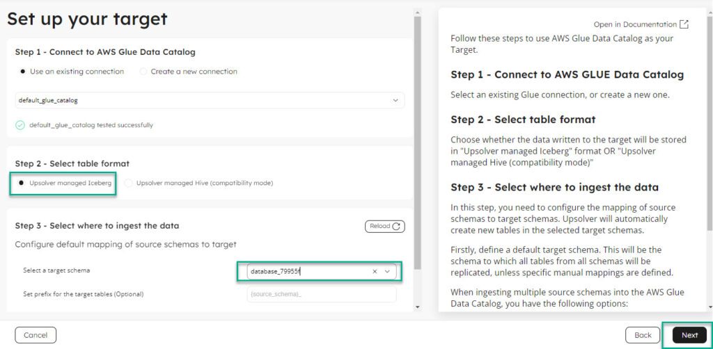The width and height of the screenshot is (713, 349).
Task: Click scroll-up arrow of form panel
Action: [418, 13]
